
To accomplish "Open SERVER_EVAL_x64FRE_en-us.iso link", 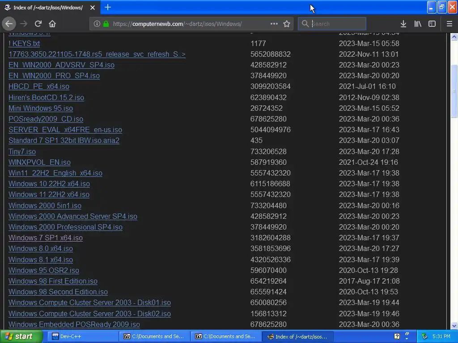I will point(65,130).
